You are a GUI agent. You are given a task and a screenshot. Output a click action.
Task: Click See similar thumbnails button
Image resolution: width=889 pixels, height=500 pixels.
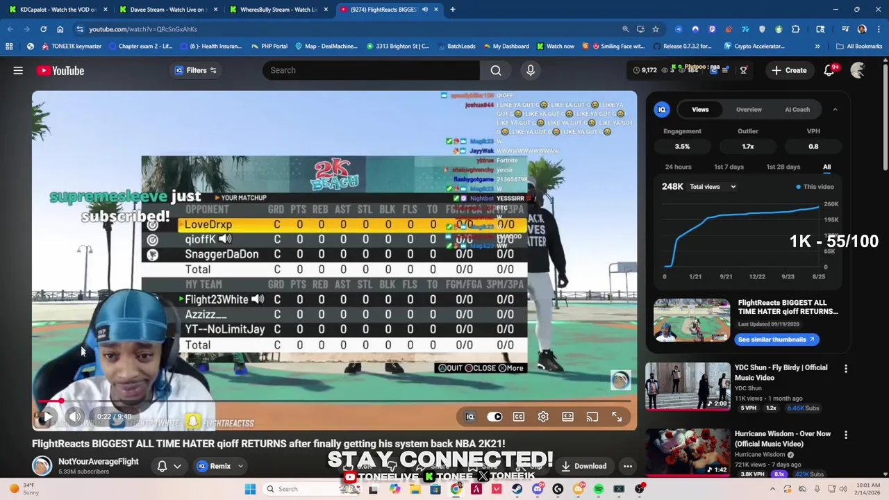(776, 340)
